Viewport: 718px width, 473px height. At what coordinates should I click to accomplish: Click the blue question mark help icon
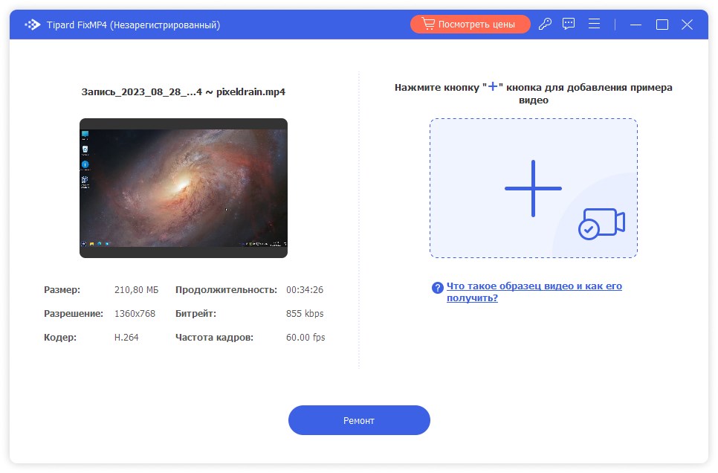tap(436, 287)
